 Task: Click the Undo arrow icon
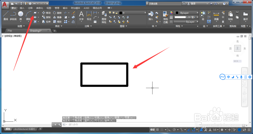34,4
